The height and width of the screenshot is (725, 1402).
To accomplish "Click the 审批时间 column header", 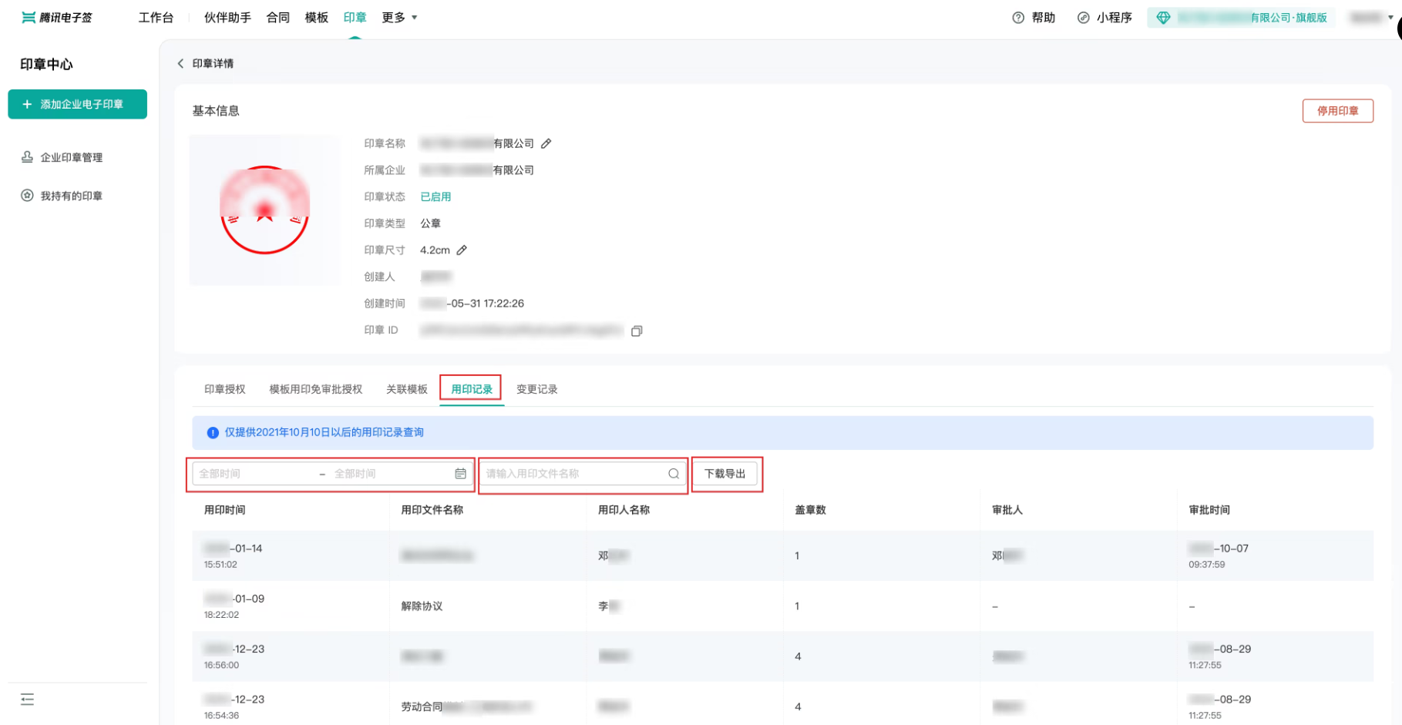I will 1209,510.
